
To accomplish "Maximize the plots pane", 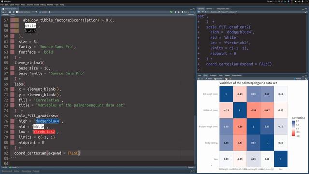I will click(x=306, y=76).
